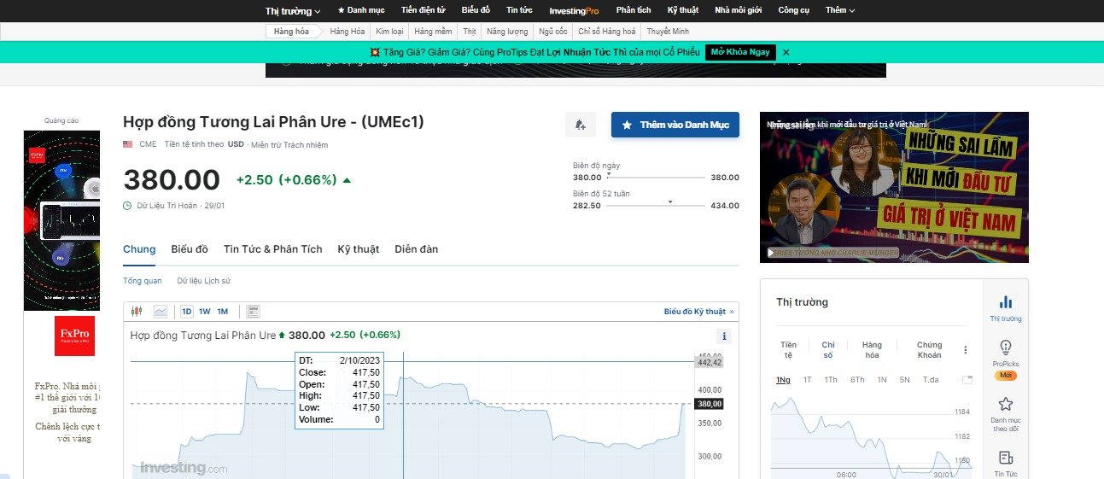Open the Tin Tức & Phân Tích tab
The width and height of the screenshot is (1104, 479).
click(x=272, y=249)
